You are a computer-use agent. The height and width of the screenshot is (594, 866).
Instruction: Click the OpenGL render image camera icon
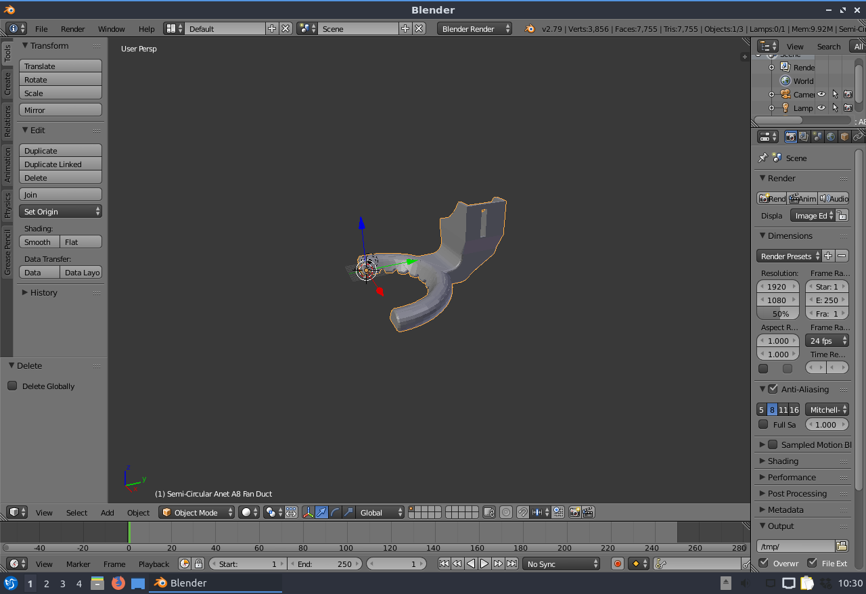click(574, 512)
